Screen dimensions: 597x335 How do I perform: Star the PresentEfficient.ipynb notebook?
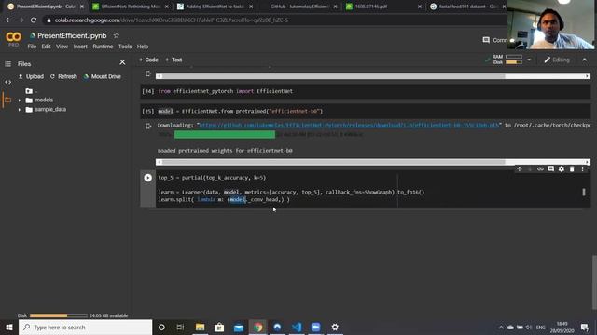[116, 35]
